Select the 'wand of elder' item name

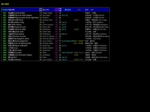[x=17, y=29]
